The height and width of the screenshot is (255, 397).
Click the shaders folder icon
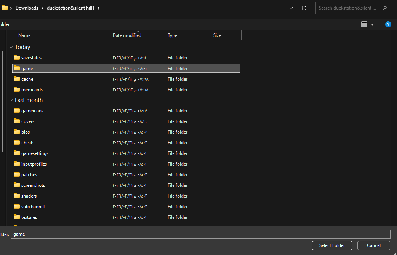pos(17,196)
